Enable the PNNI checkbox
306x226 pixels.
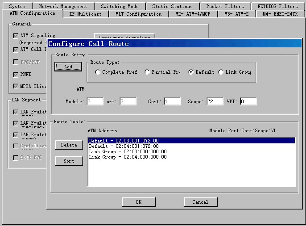pos(16,75)
